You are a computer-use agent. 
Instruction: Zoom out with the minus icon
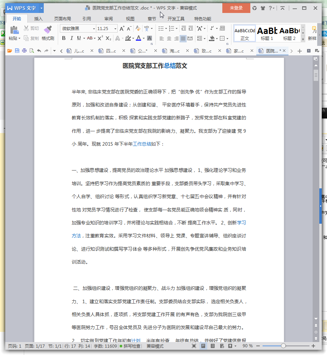(x=258, y=346)
